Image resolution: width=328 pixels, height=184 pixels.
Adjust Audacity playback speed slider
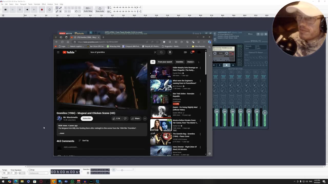(x=122, y=170)
